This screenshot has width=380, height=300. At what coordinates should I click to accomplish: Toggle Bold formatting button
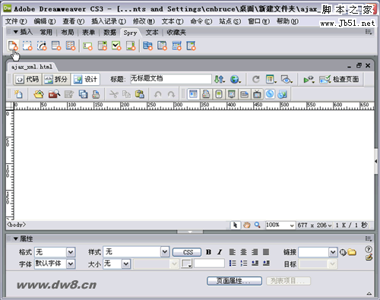coord(208,252)
